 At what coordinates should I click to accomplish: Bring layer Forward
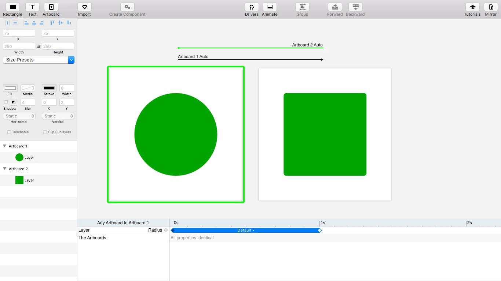(335, 7)
